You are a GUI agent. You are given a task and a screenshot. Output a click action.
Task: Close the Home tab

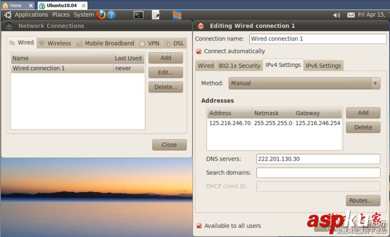point(31,5)
